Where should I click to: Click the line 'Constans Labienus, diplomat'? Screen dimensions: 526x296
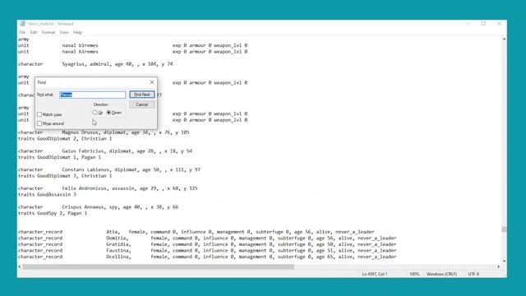click(x=109, y=170)
